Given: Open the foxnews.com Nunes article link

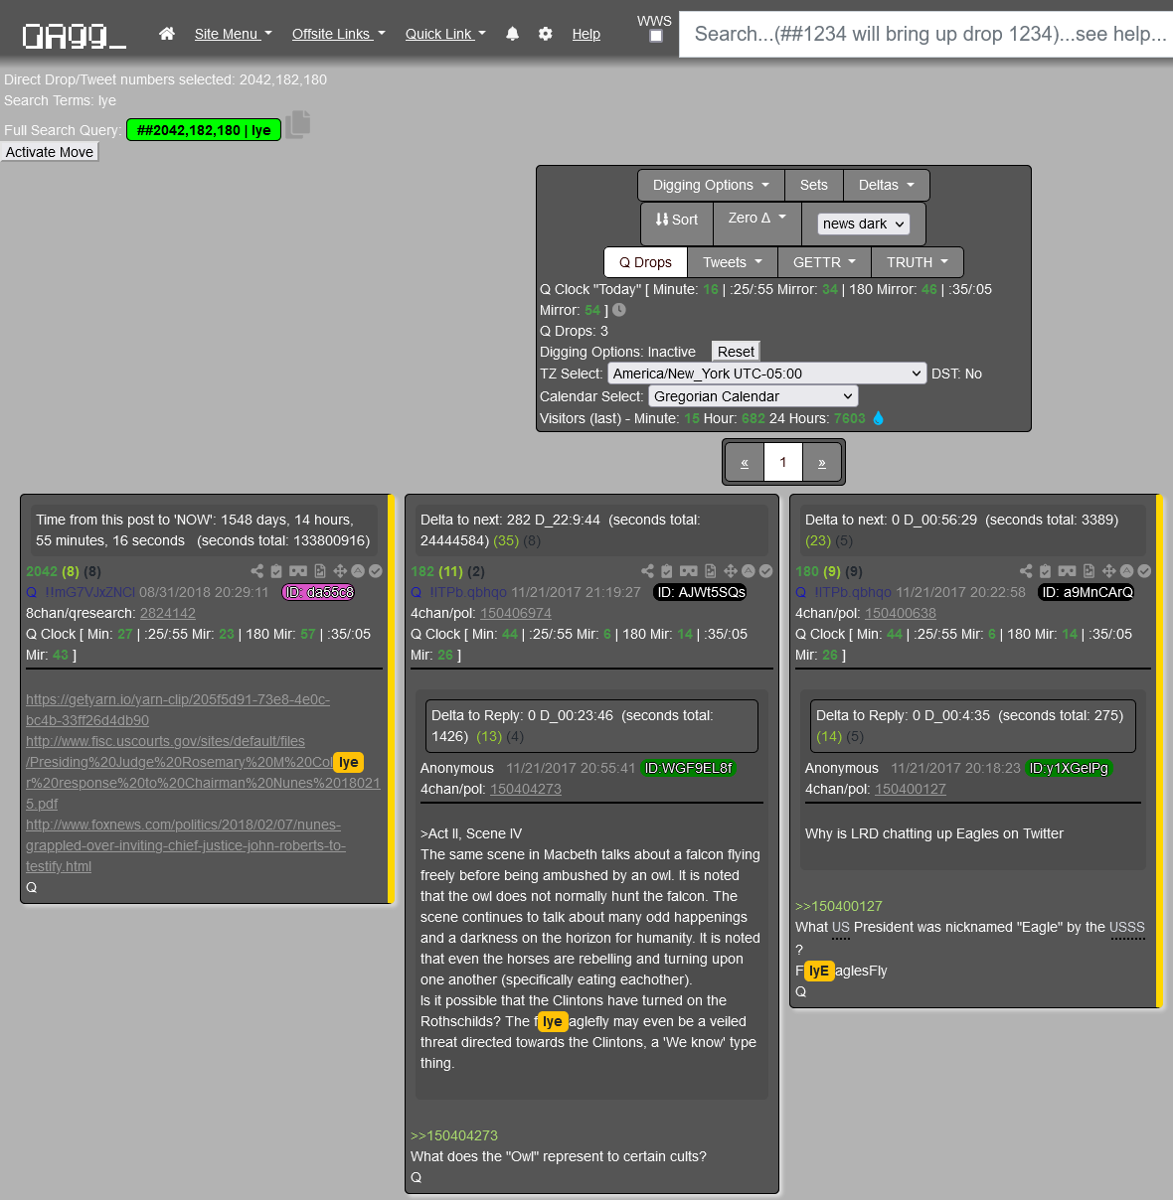Looking at the screenshot, I should coord(184,845).
